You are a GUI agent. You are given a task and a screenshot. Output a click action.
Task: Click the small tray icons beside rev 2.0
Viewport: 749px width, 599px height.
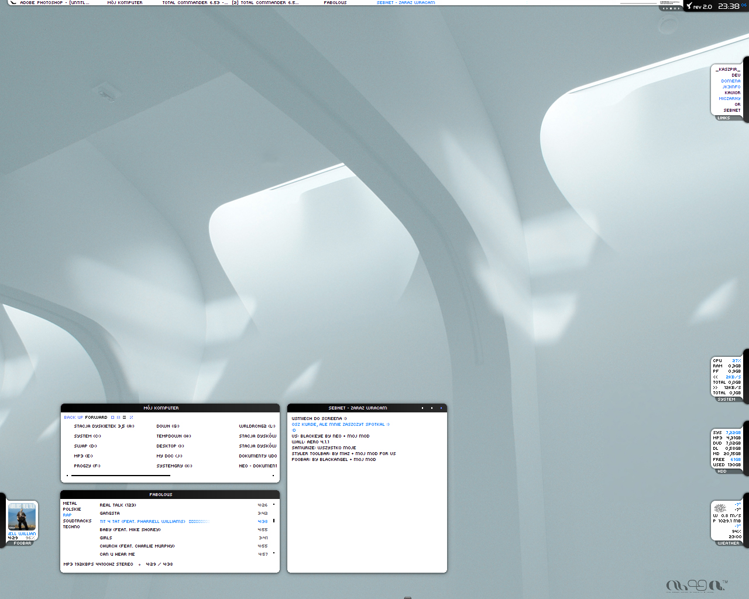click(x=671, y=8)
